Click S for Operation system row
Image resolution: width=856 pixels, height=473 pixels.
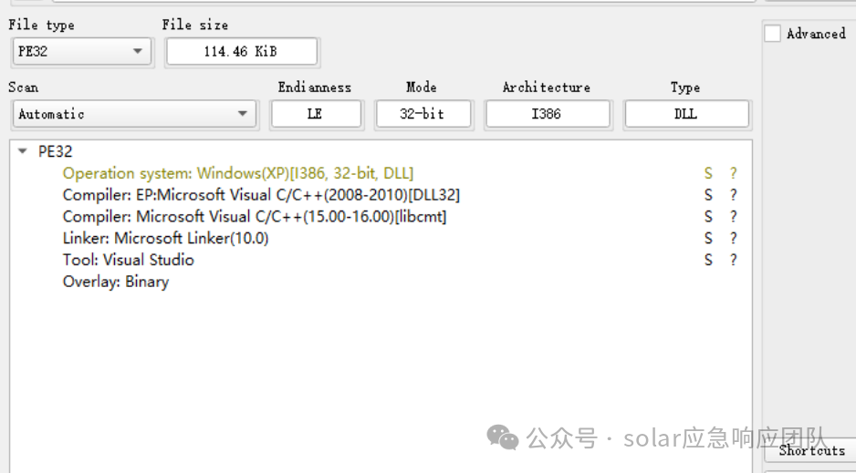[708, 173]
